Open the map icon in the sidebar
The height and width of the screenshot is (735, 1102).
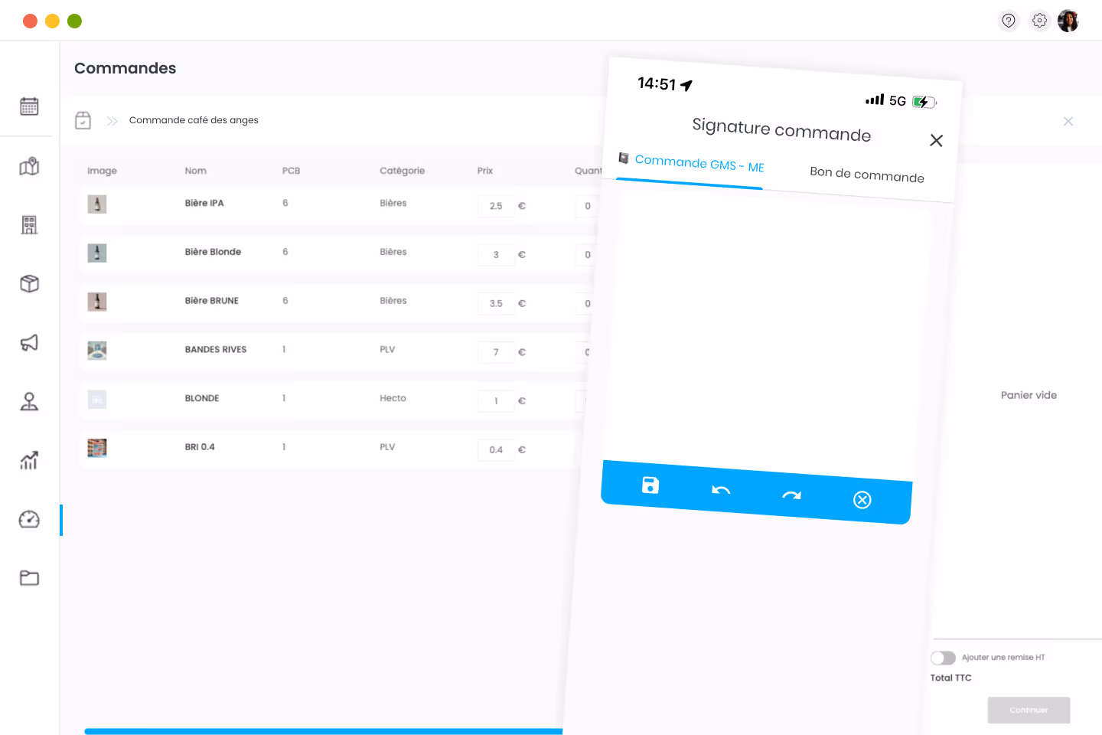coord(29,166)
